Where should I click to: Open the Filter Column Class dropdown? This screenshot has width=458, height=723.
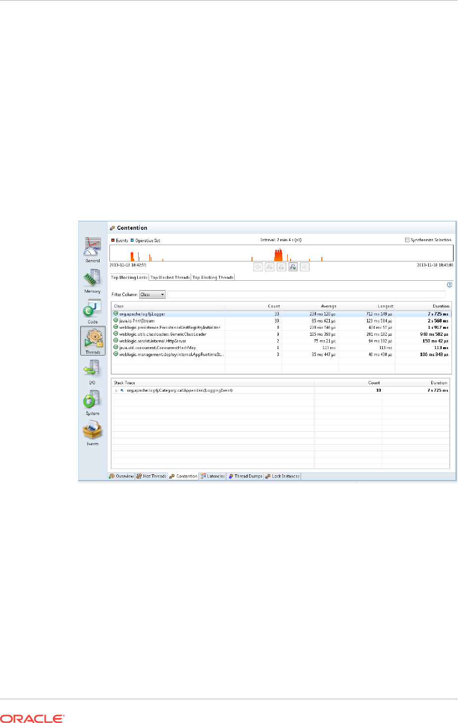click(x=153, y=295)
